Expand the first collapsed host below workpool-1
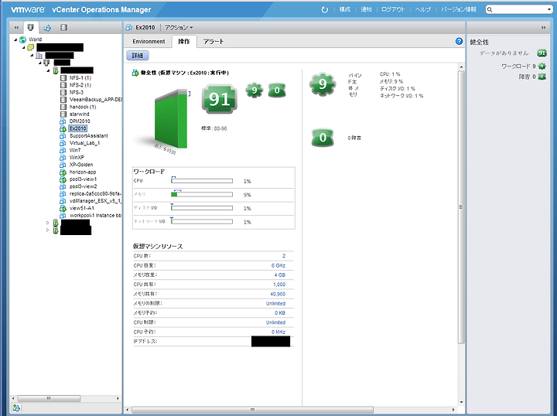557x416 pixels. [48, 223]
